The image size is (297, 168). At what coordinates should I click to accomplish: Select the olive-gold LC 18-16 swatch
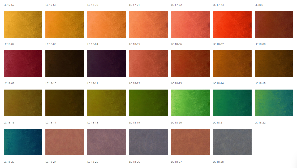(23, 103)
